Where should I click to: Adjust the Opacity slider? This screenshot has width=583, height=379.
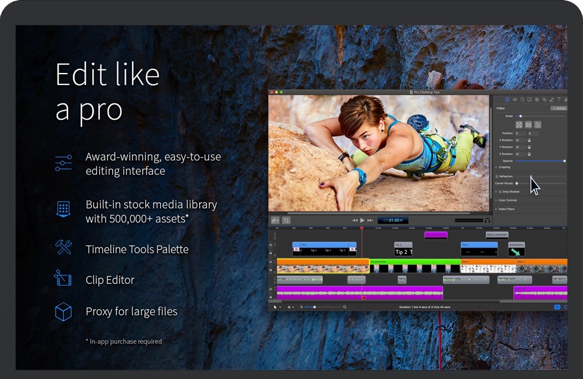point(541,161)
